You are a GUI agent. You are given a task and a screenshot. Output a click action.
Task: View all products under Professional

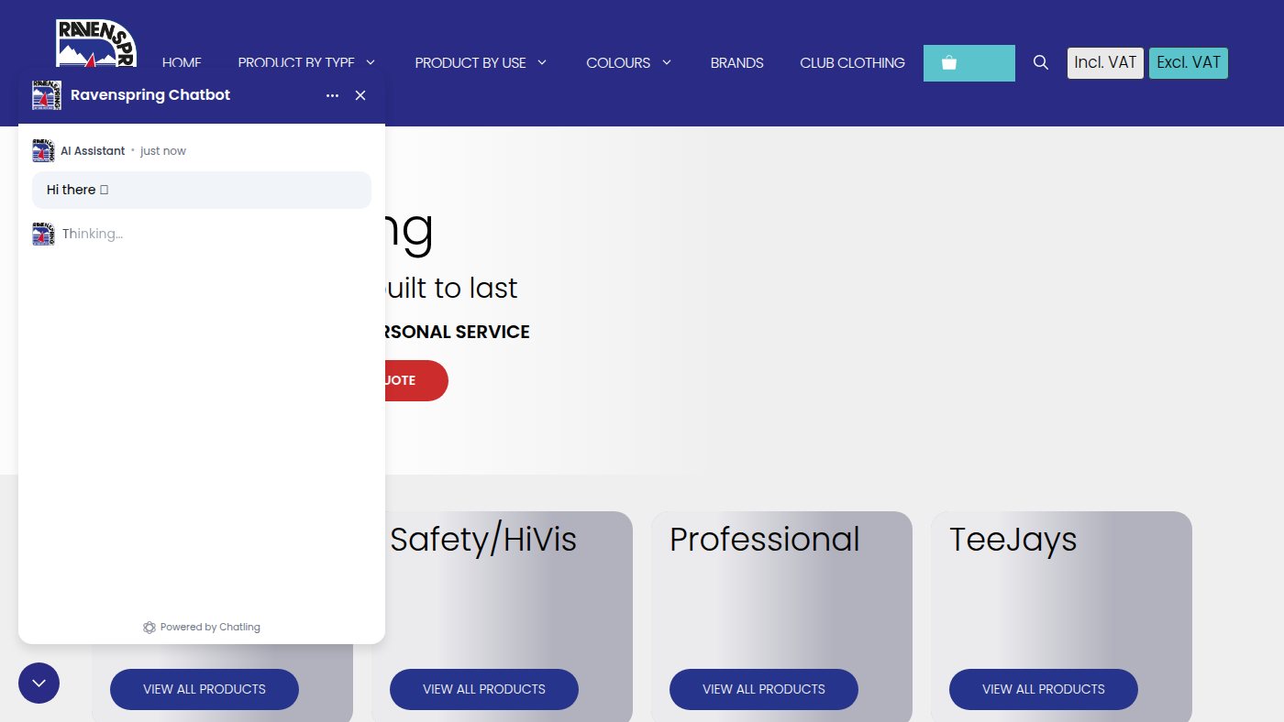(x=764, y=689)
